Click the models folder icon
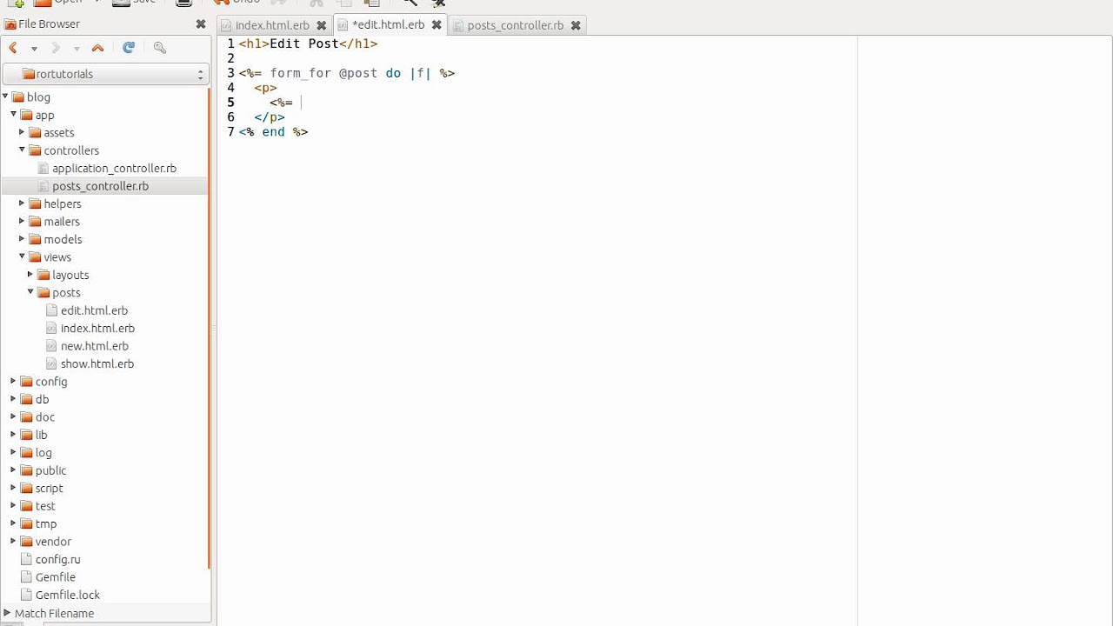Screen dimensions: 1113x626 click(36, 239)
